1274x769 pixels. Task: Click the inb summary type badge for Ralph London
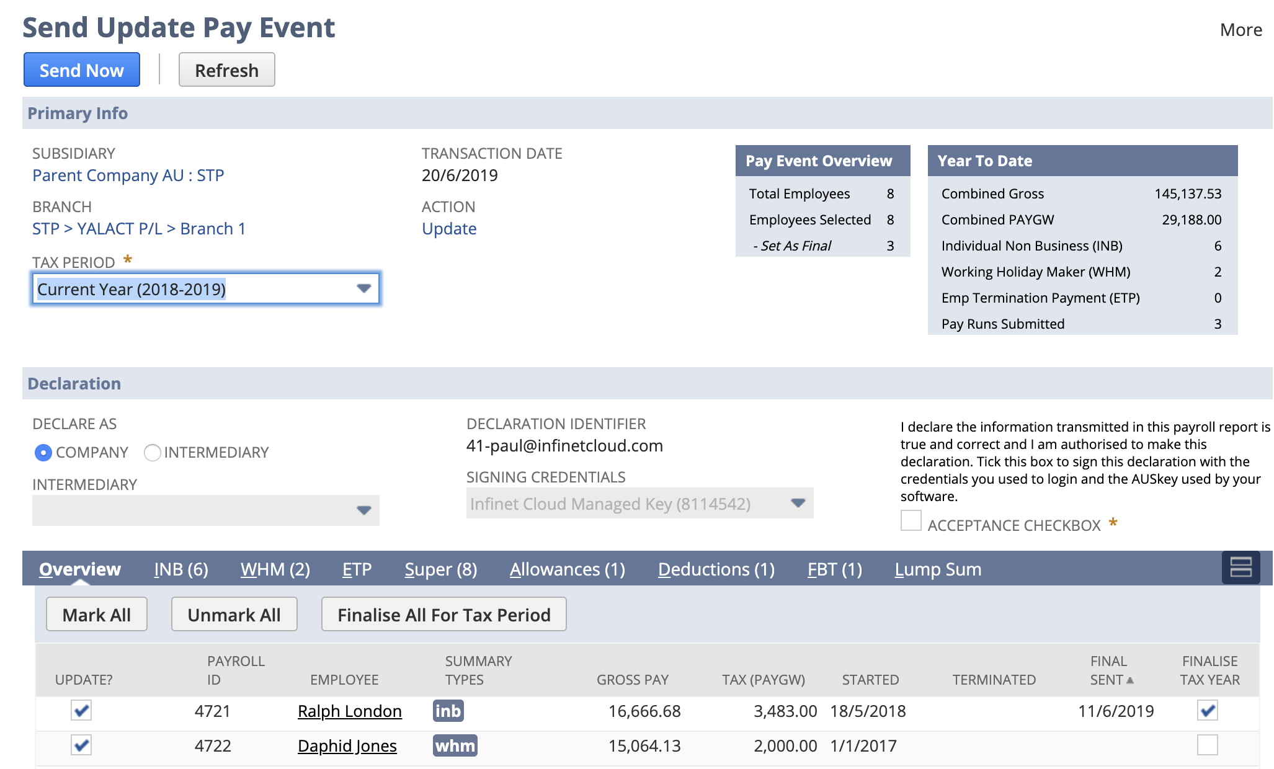point(448,711)
